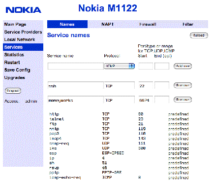Viewport: 212px width, 183px height.
Task: Select Services in the sidebar
Action: coord(23,47)
